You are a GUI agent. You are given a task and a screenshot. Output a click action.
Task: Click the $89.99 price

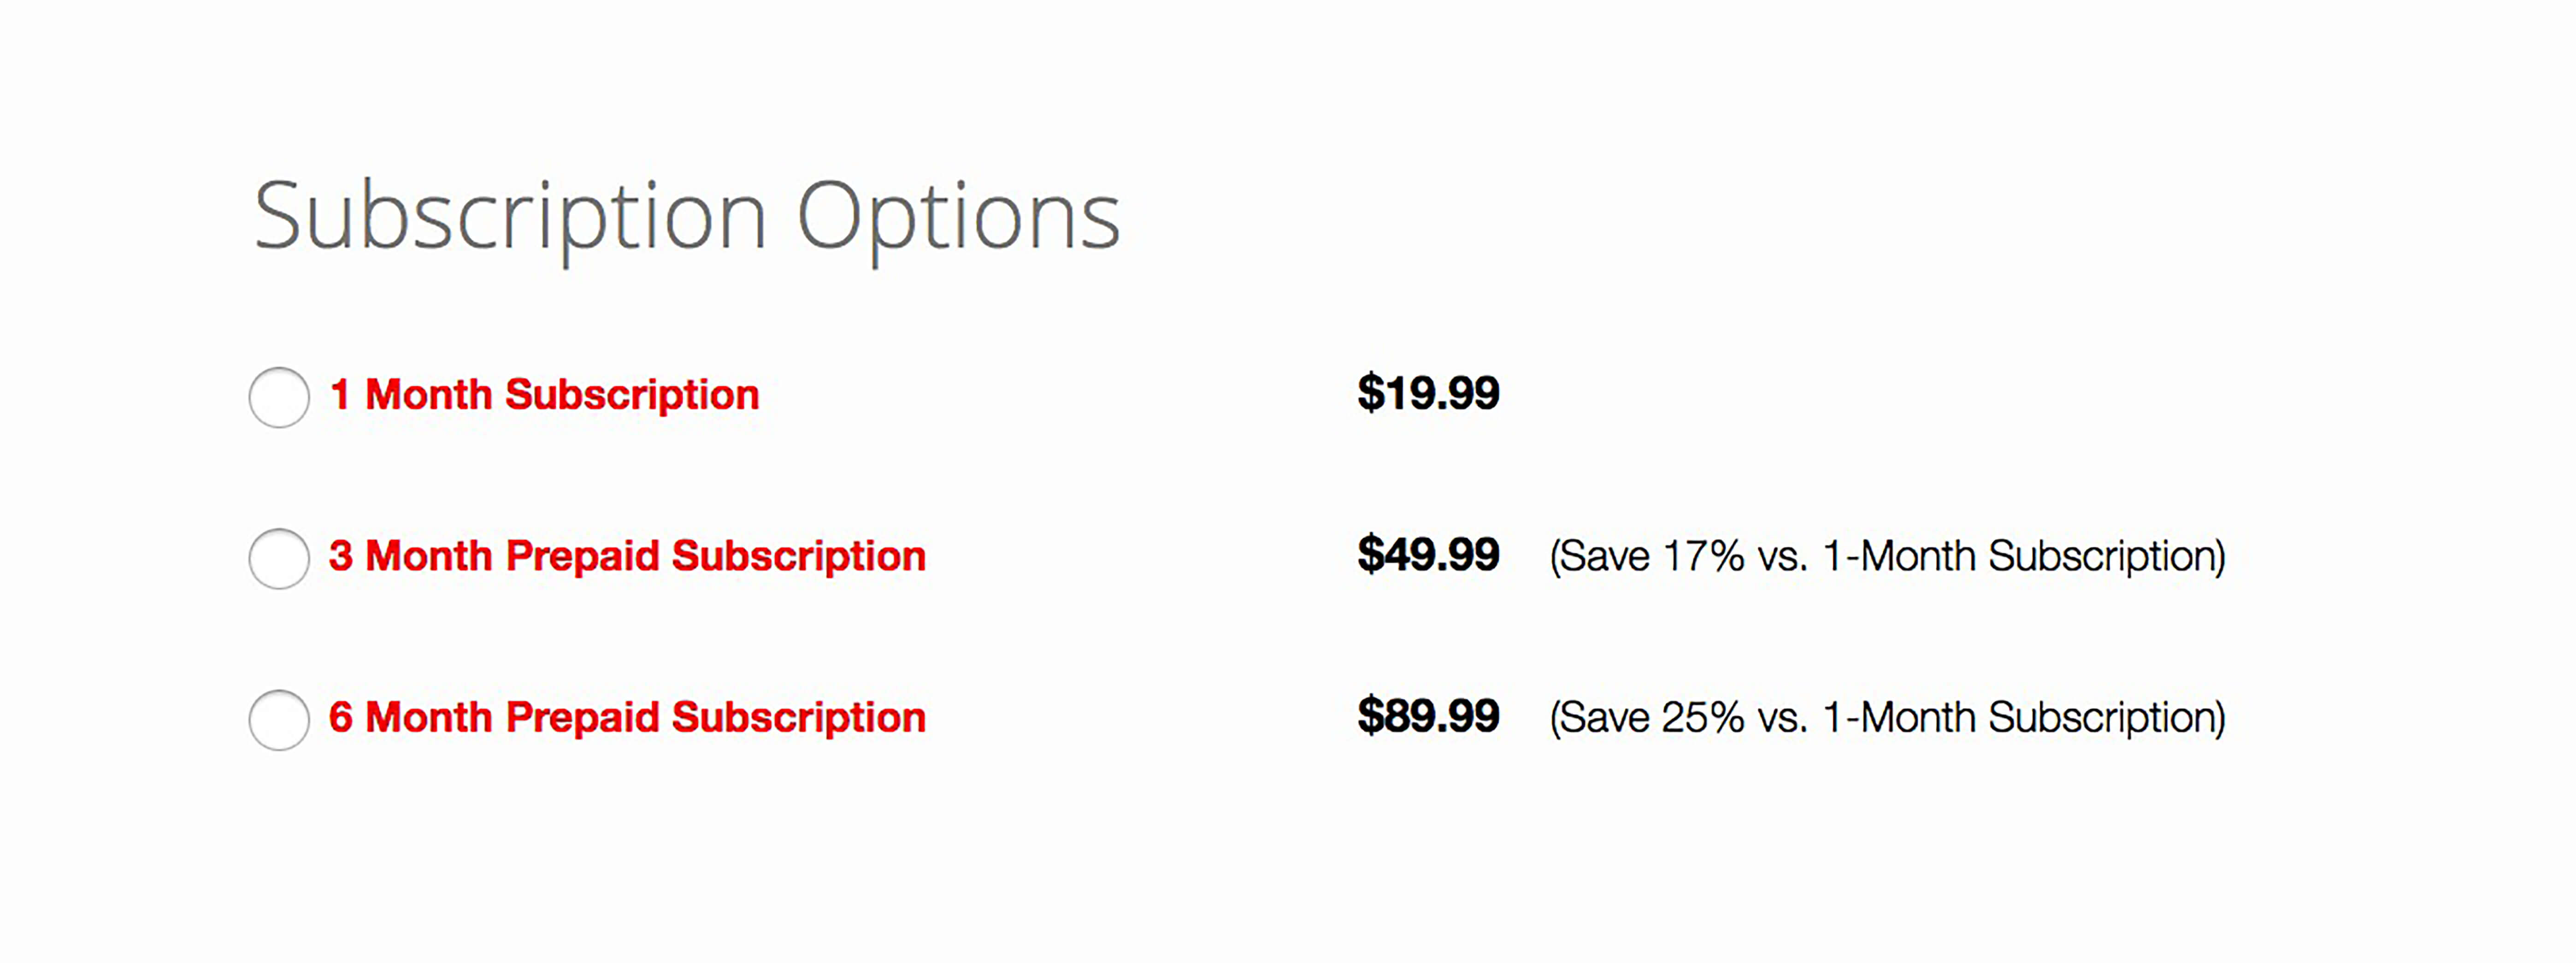pyautogui.click(x=1428, y=715)
